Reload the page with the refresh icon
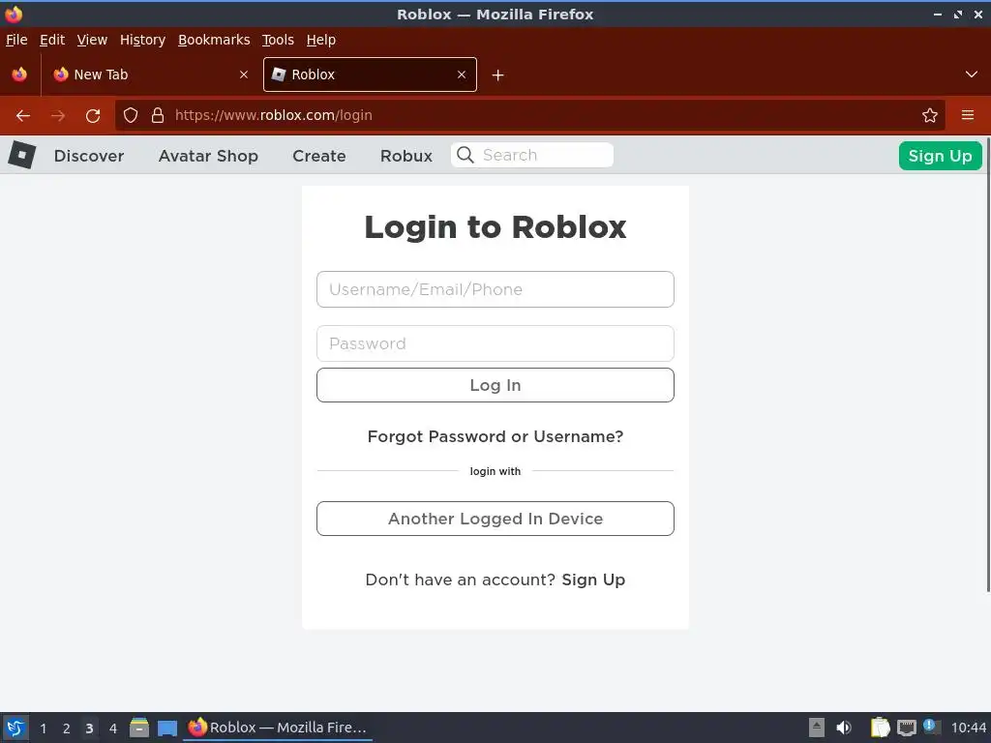Screen dimensions: 991x743 [x=93, y=116]
